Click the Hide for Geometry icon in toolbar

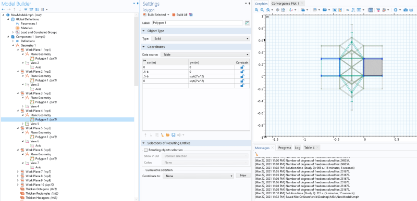coord(348,10)
